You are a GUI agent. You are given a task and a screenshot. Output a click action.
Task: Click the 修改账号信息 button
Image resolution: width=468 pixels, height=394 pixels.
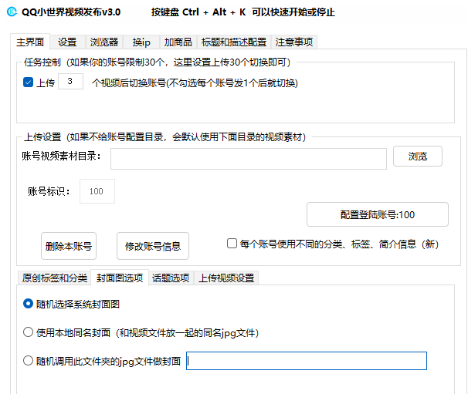[x=152, y=247]
